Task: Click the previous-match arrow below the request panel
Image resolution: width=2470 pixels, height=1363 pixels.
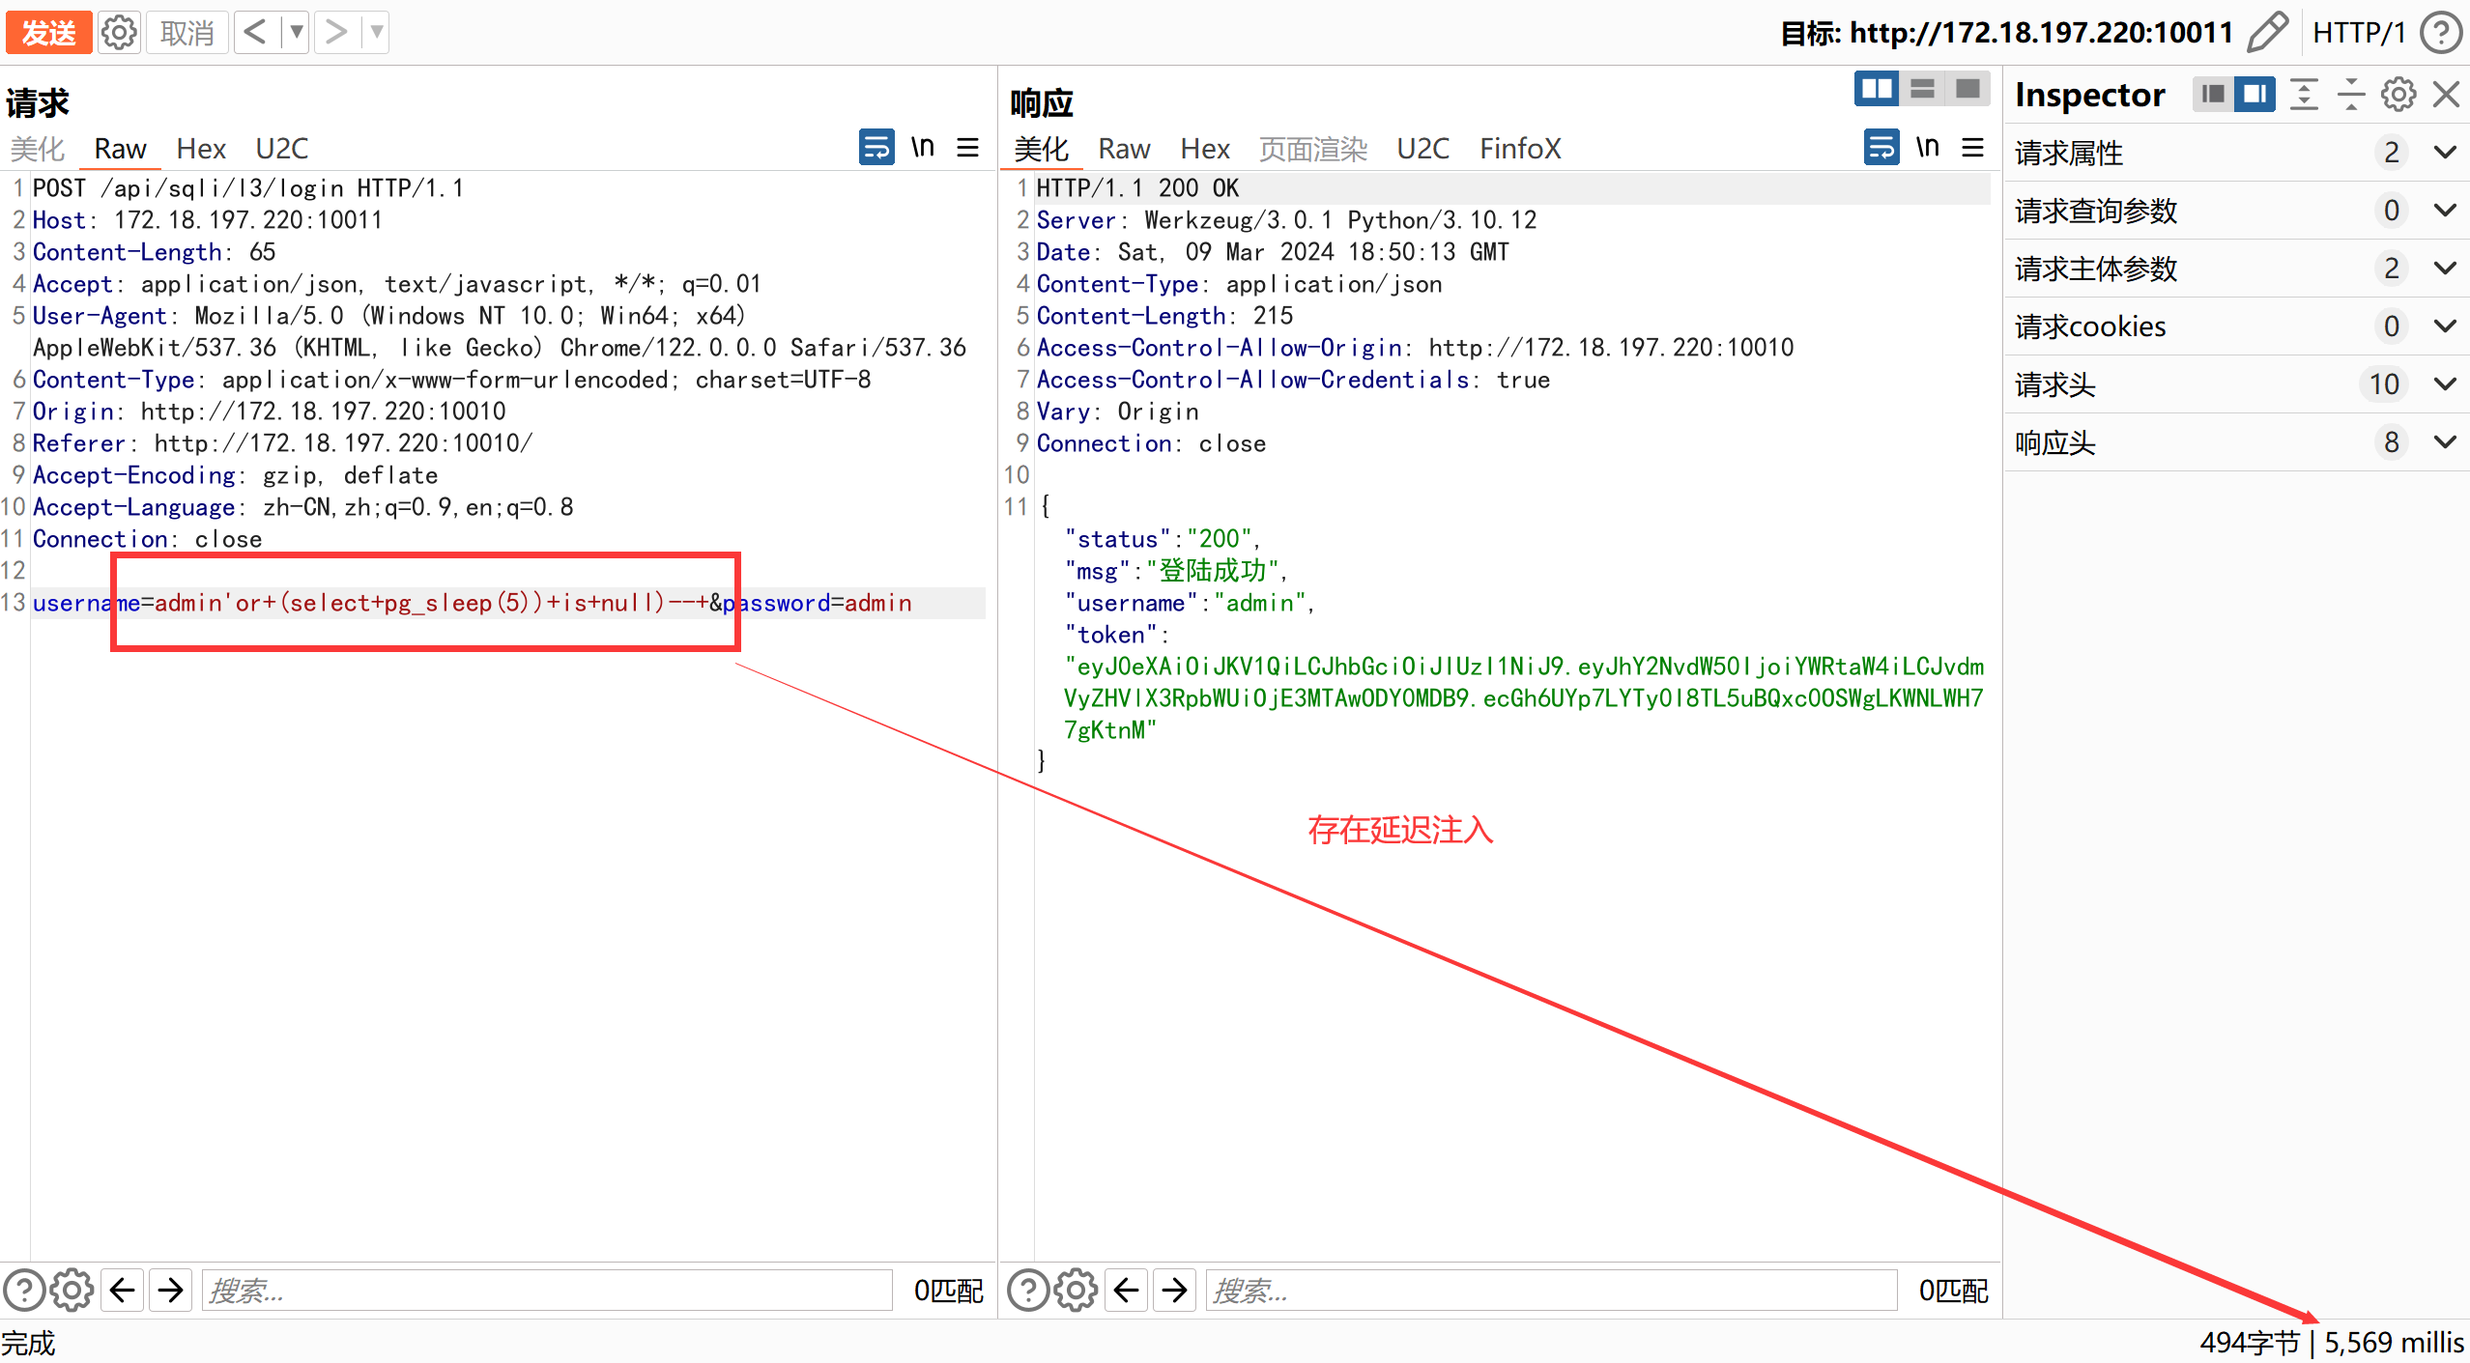Action: [122, 1289]
